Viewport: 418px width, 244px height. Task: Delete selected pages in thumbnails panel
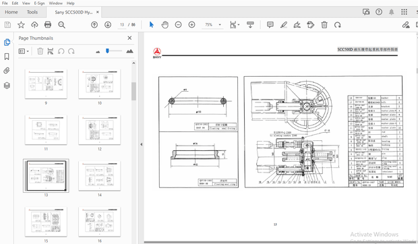point(40,51)
